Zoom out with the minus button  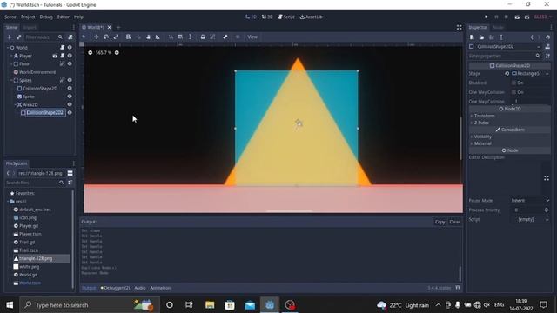[91, 52]
